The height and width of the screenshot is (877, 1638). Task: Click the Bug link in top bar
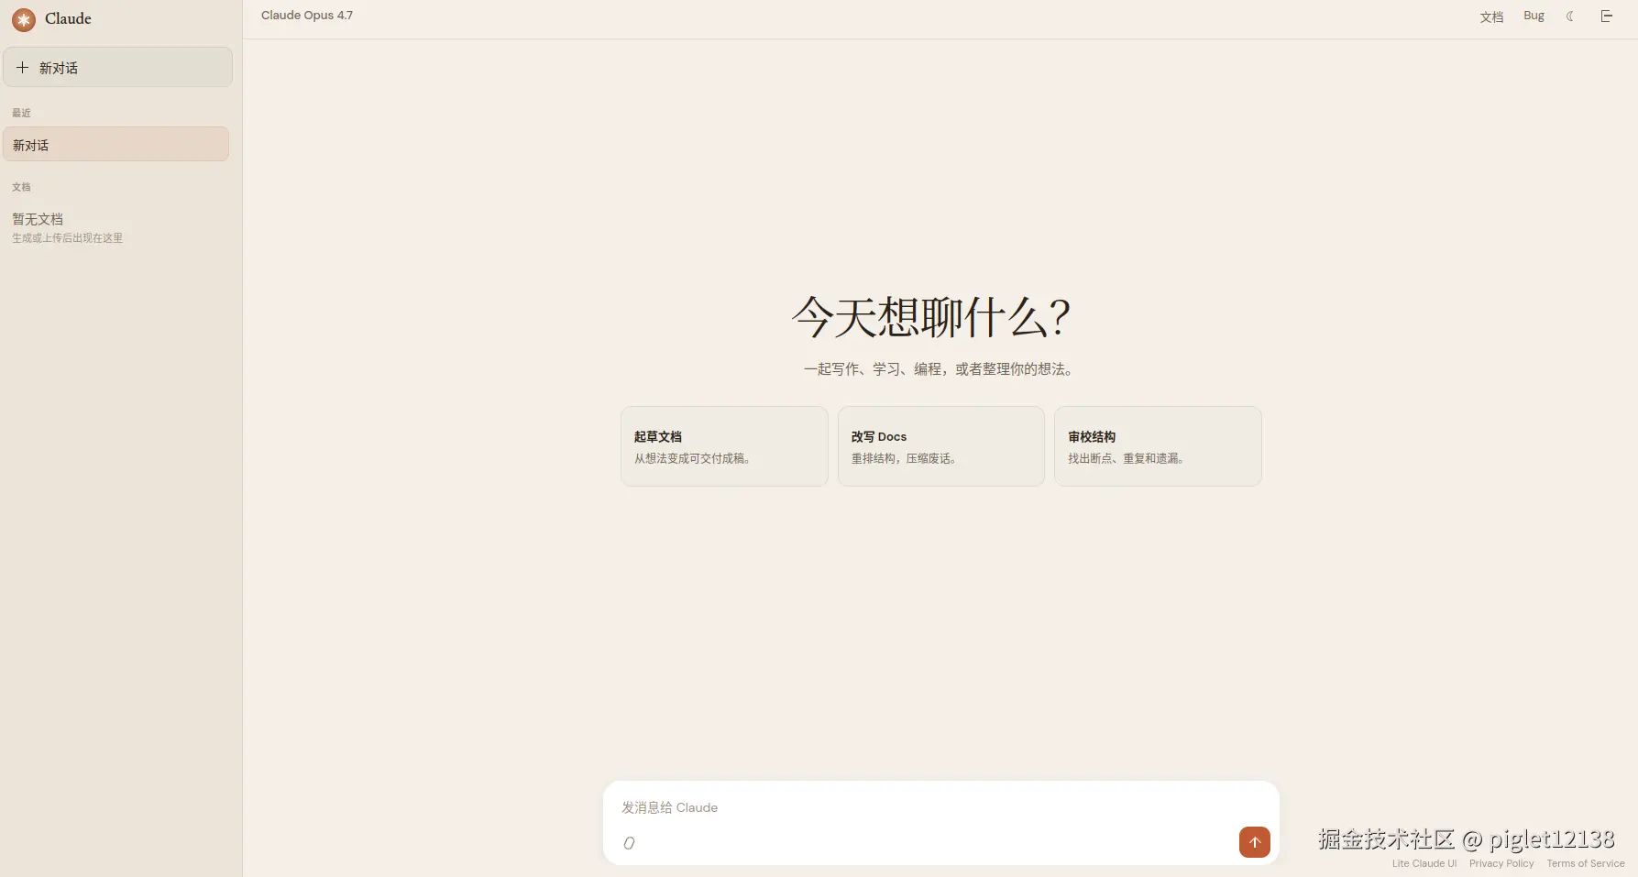(1534, 16)
